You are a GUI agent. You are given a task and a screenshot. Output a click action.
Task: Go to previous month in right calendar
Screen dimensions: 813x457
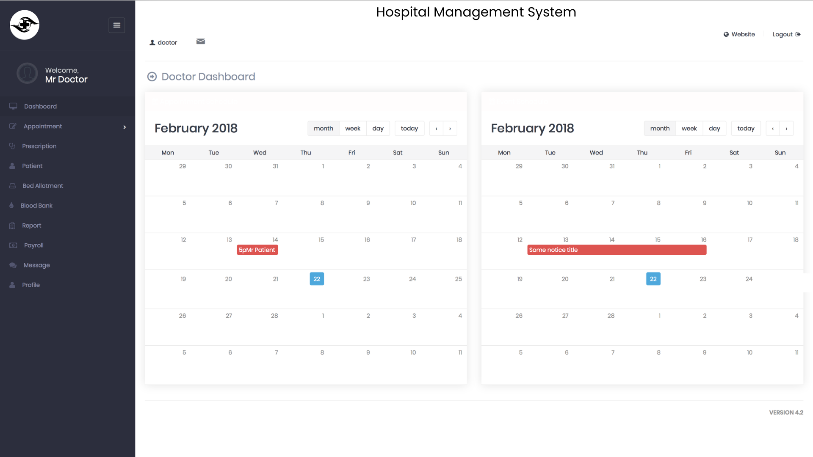[773, 129]
